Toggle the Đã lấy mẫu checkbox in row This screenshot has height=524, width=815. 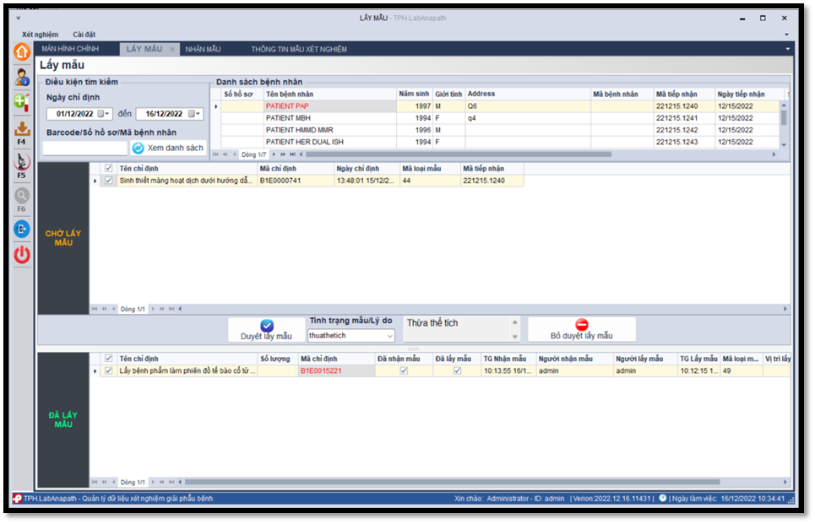click(457, 370)
